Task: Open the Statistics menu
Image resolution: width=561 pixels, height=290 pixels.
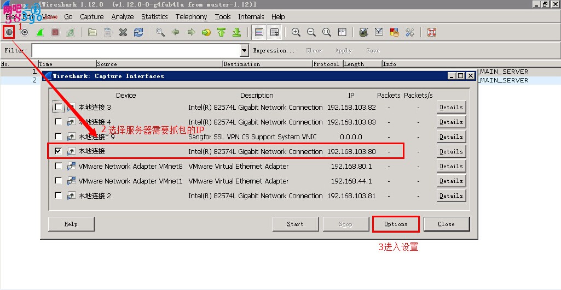Action: pos(154,17)
